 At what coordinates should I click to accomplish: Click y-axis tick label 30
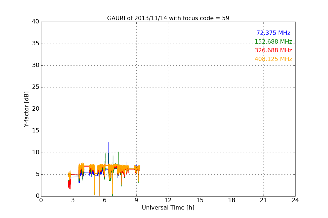36,65
